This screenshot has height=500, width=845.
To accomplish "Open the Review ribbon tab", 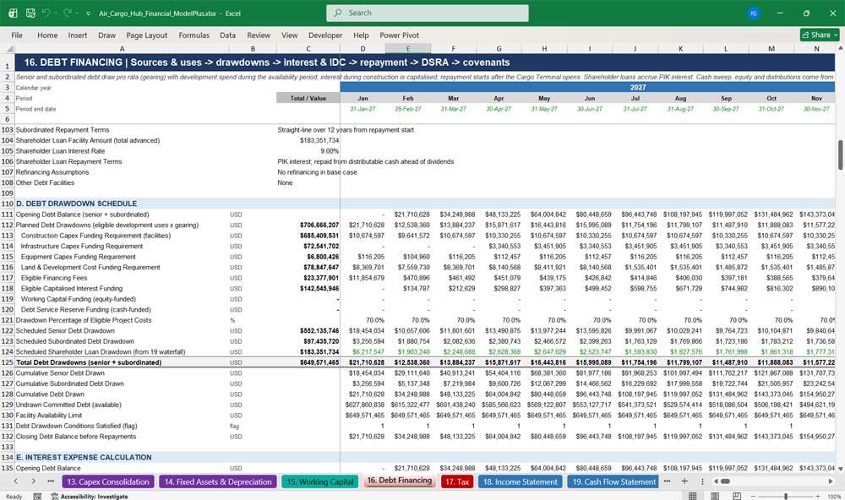I will [x=259, y=35].
